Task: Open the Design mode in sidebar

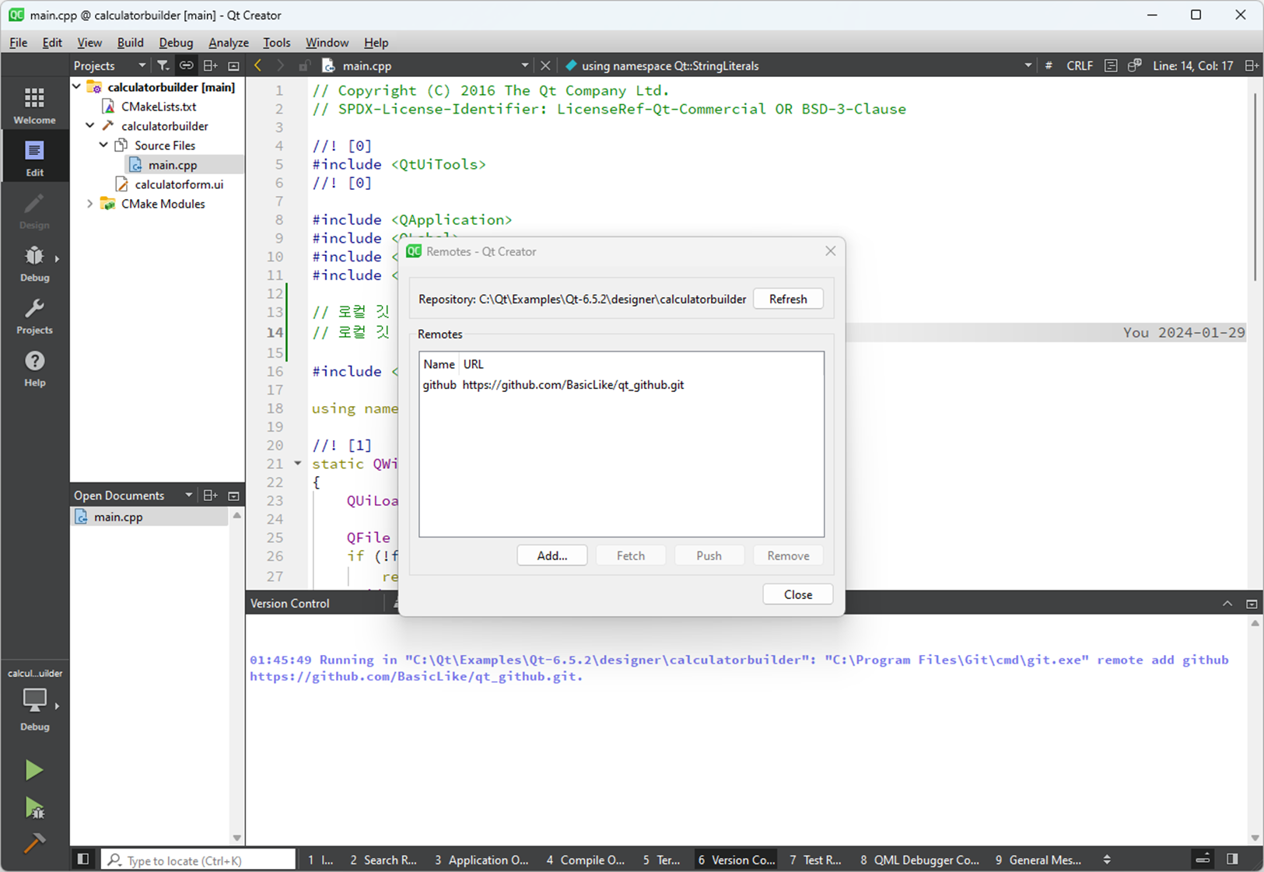Action: click(34, 210)
